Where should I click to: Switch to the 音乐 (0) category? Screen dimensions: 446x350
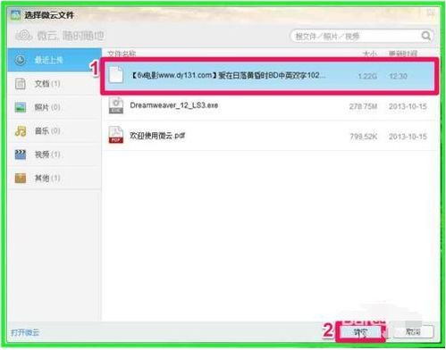tap(55, 130)
